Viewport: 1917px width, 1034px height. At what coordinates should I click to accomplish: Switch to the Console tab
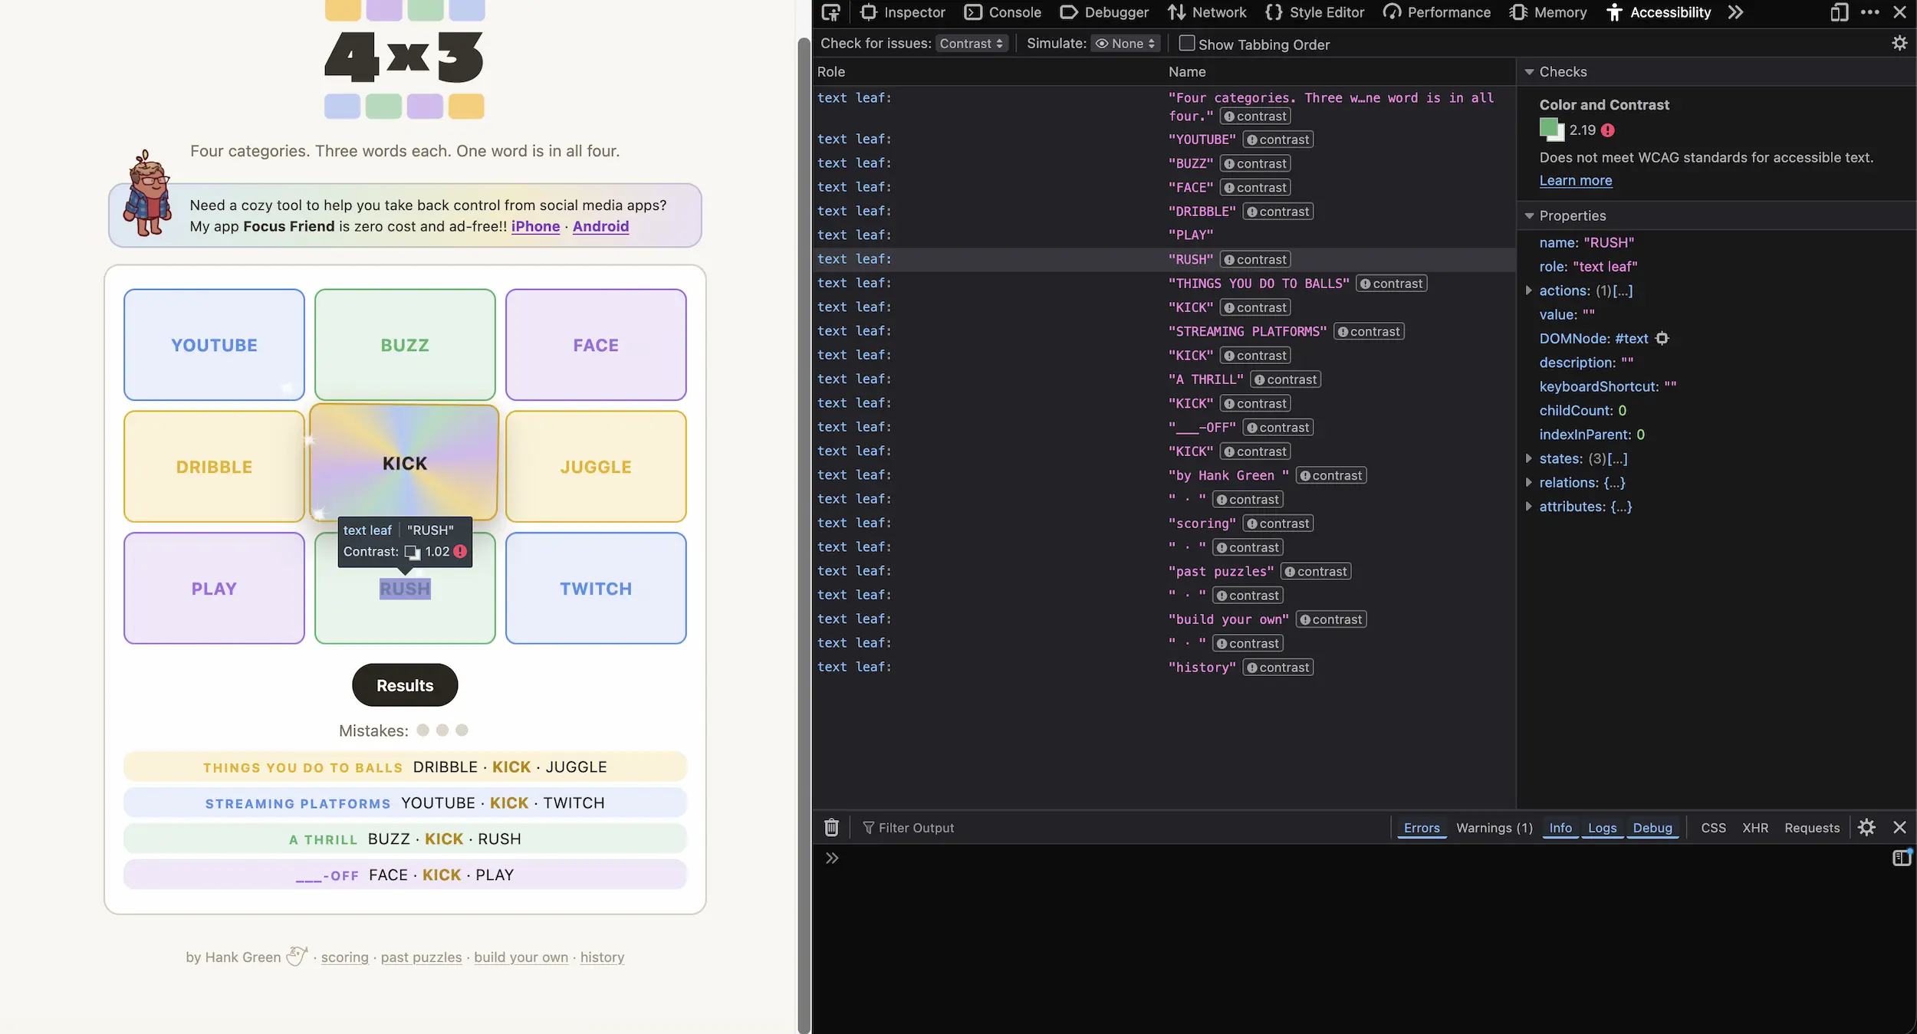click(1003, 12)
